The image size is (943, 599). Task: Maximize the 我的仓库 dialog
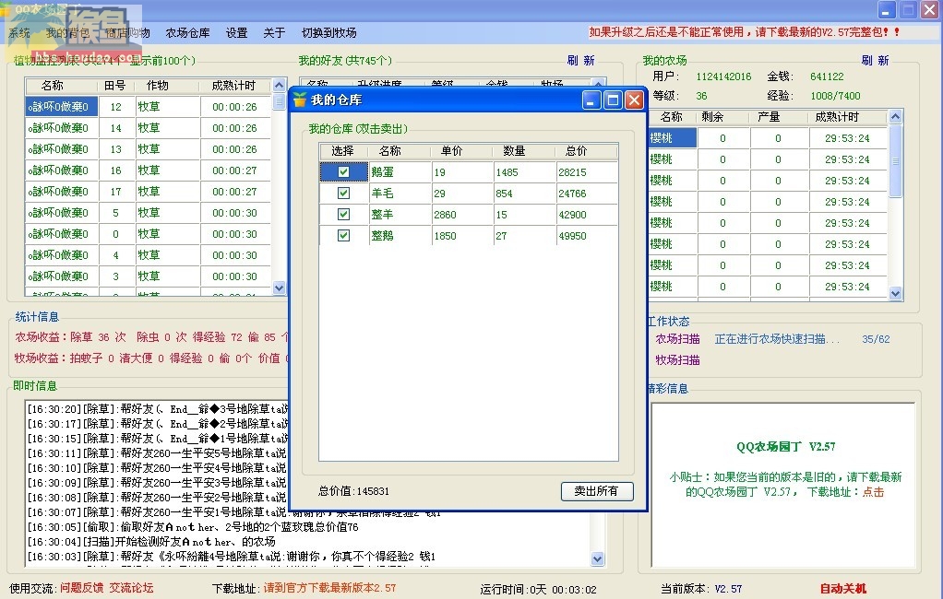click(x=613, y=100)
